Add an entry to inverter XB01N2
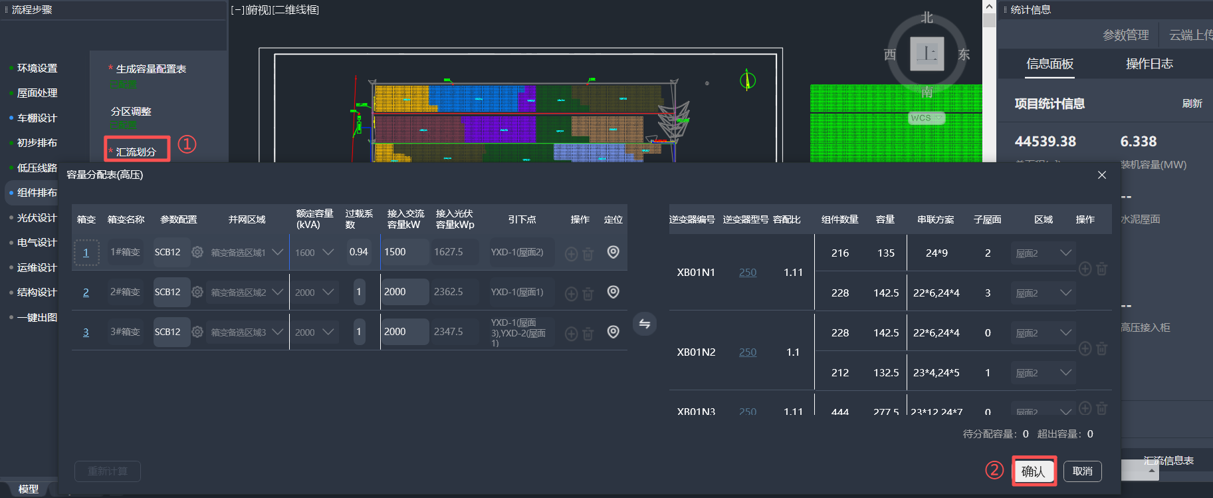 click(x=1085, y=348)
